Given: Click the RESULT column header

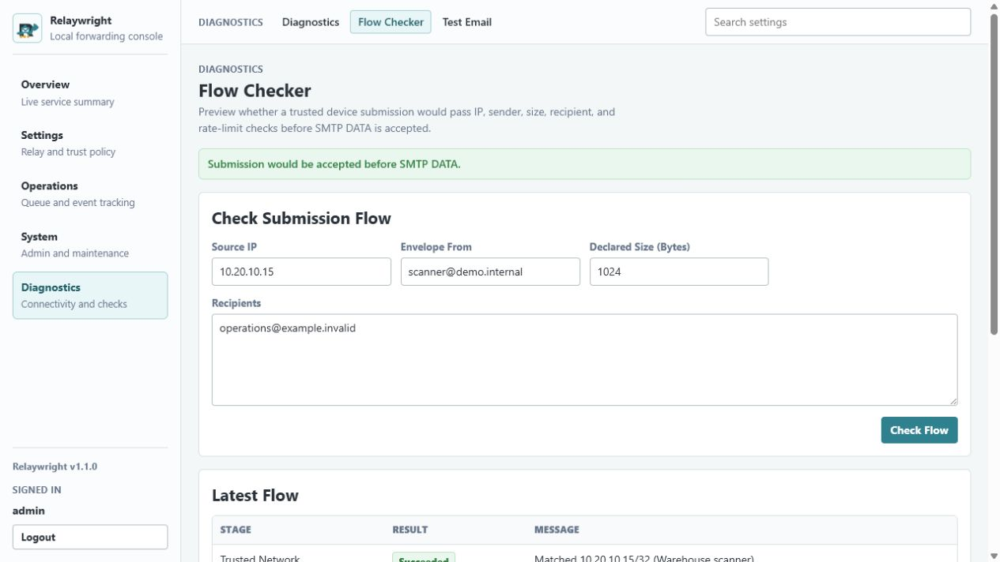Looking at the screenshot, I should 410,530.
